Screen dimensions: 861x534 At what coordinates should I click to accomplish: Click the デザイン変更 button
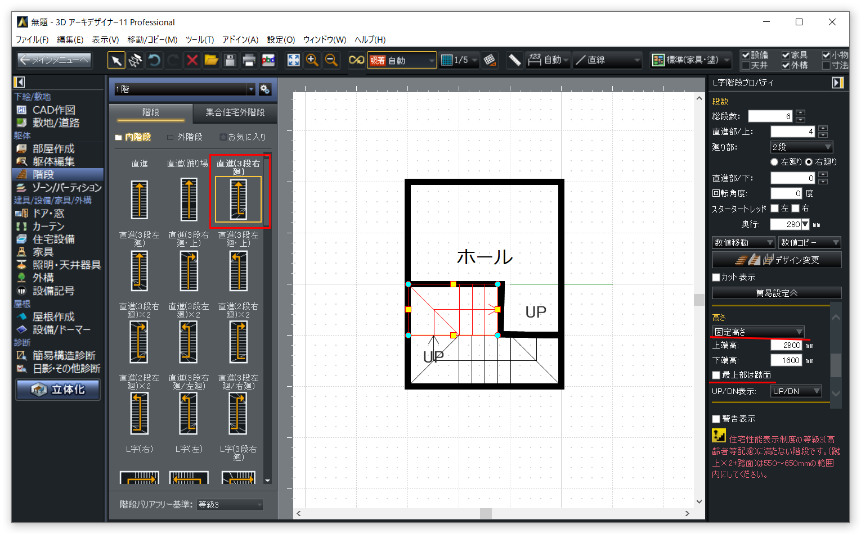(777, 260)
